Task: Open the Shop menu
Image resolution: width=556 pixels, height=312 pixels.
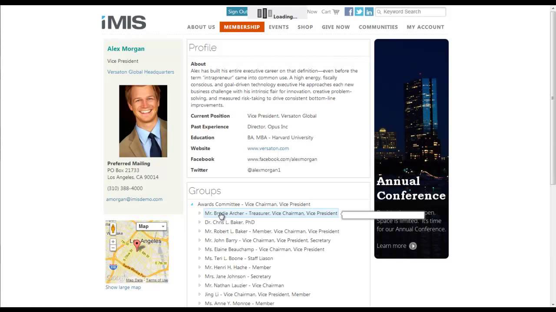Action: (305, 27)
